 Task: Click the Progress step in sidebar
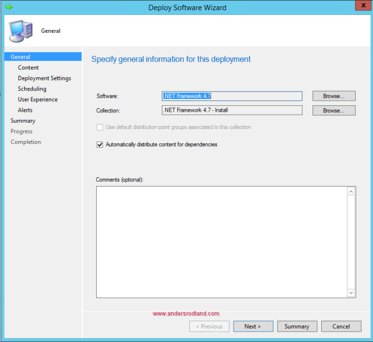[21, 131]
